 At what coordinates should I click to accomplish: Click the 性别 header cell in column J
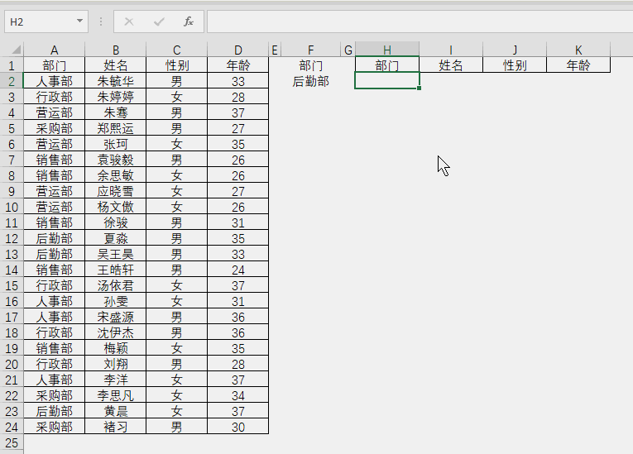[x=514, y=65]
